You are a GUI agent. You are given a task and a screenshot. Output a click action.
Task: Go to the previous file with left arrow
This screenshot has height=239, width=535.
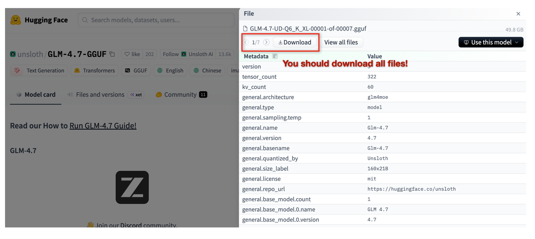(246, 42)
